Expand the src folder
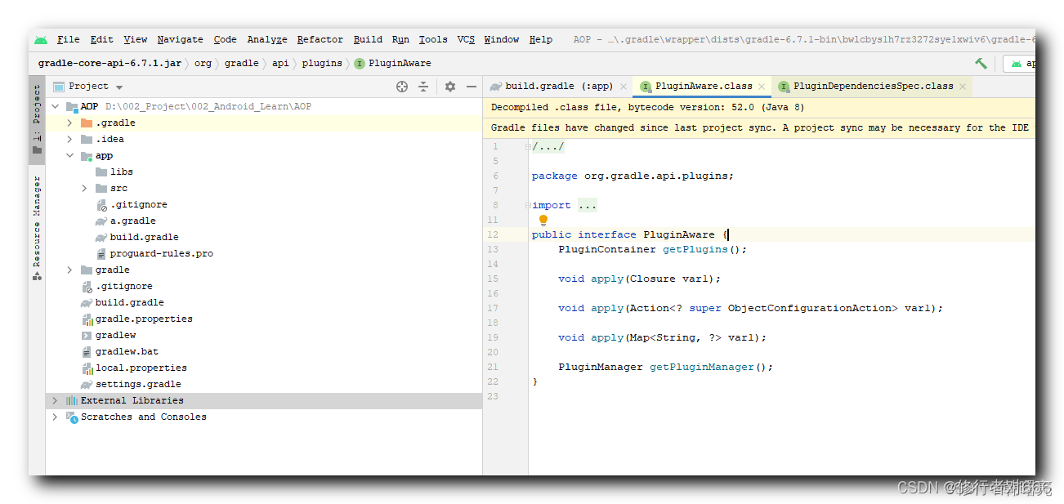The image size is (1064, 504). coord(83,188)
